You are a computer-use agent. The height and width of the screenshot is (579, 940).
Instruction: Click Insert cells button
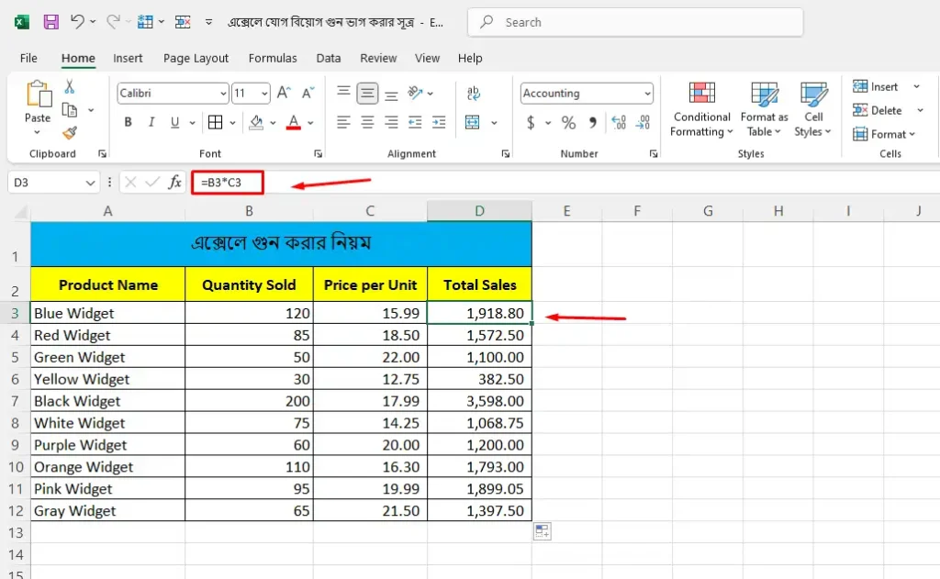pyautogui.click(x=875, y=87)
